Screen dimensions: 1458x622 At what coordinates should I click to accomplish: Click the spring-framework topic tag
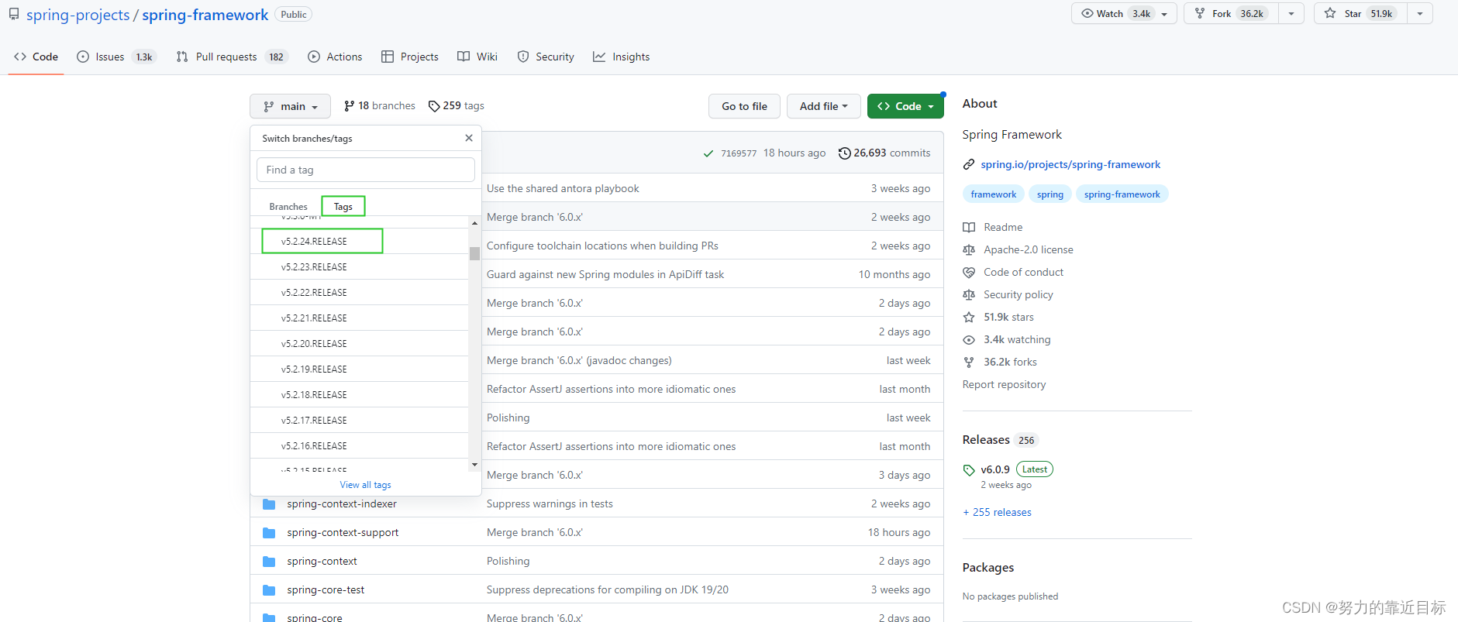coord(1122,194)
